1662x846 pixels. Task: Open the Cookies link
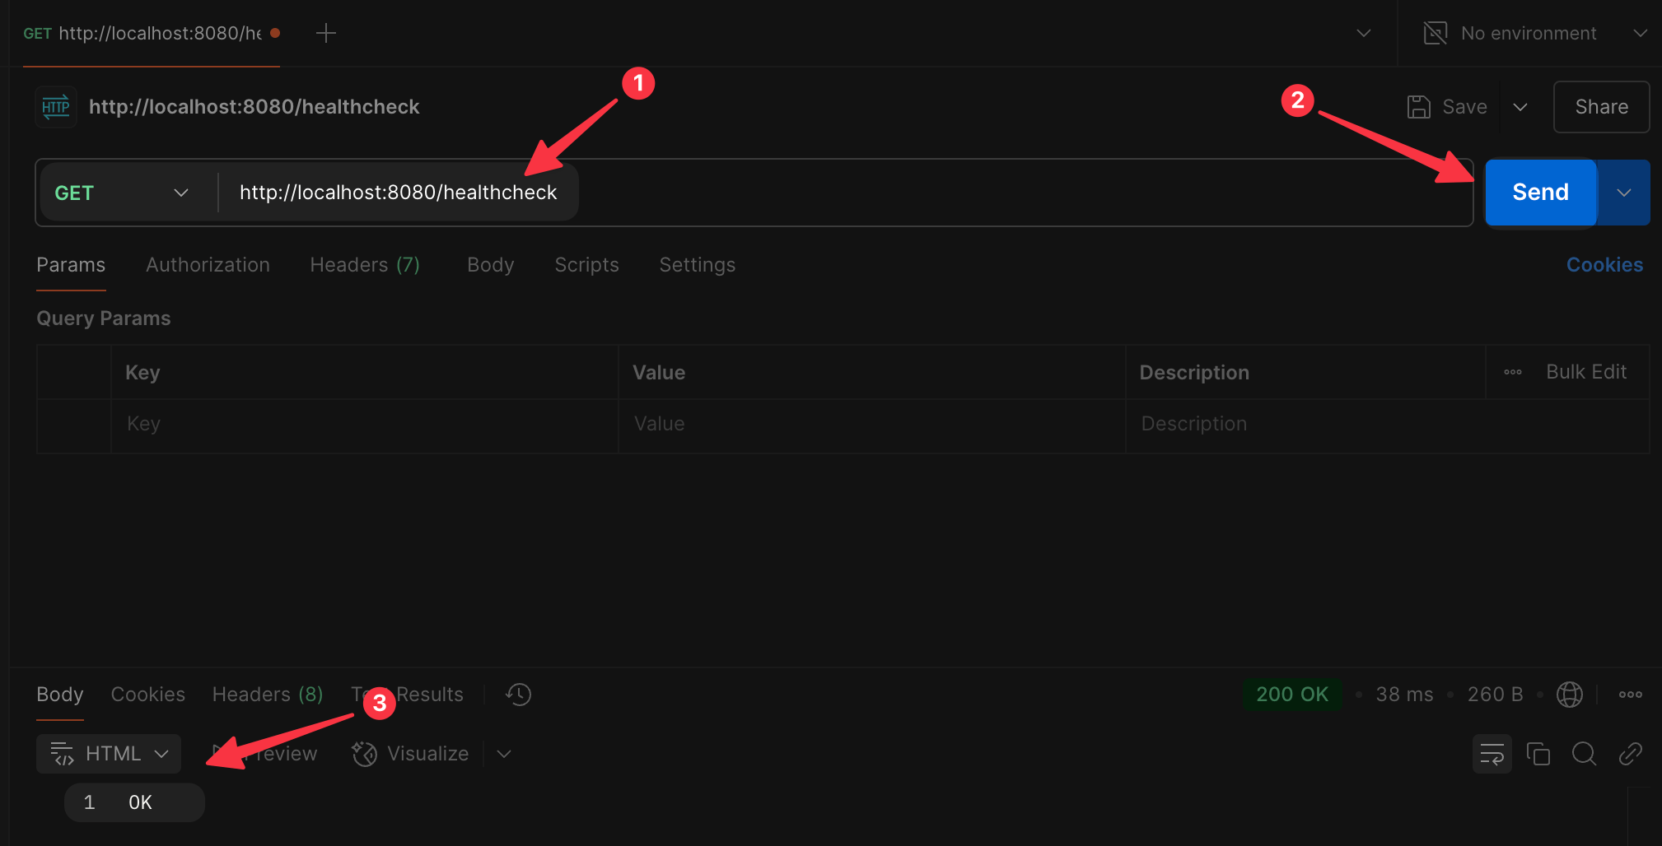[x=1604, y=265]
